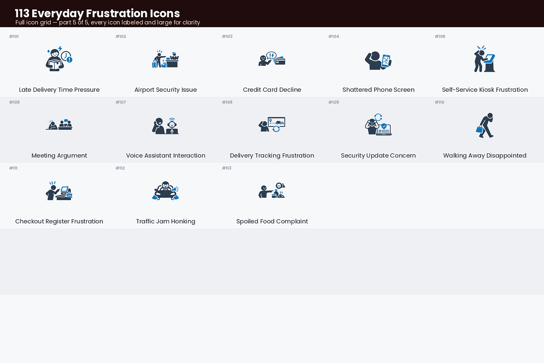Click the '113 Everyday Frustration Icons' title
The image size is (544, 363).
tap(97, 13)
